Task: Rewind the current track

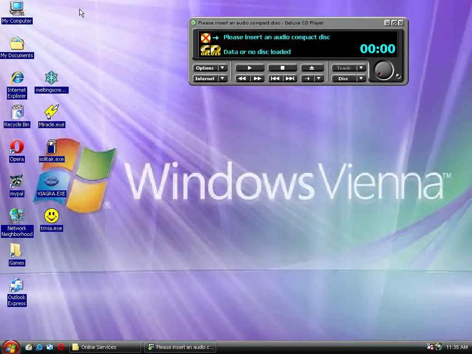Action: (x=242, y=78)
